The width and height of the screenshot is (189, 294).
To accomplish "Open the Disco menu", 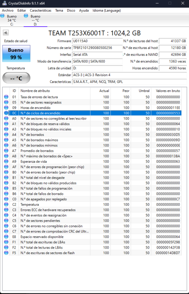I will point(71,11).
